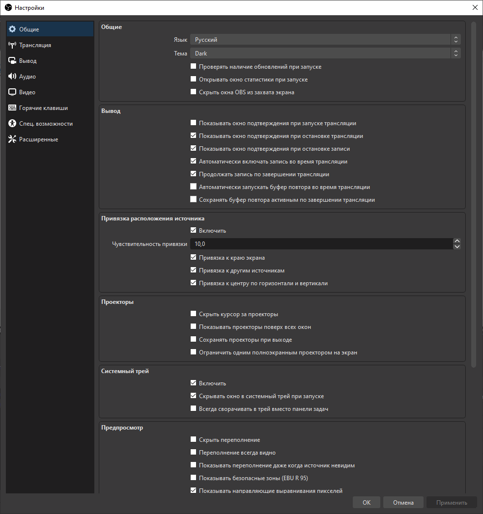Disable Привязка к другим источникам
The height and width of the screenshot is (514, 483).
pyautogui.click(x=193, y=270)
